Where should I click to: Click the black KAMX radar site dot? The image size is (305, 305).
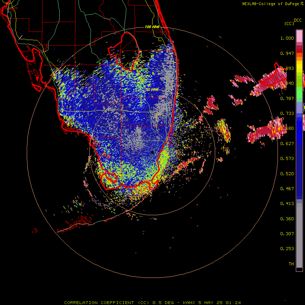(x=152, y=152)
